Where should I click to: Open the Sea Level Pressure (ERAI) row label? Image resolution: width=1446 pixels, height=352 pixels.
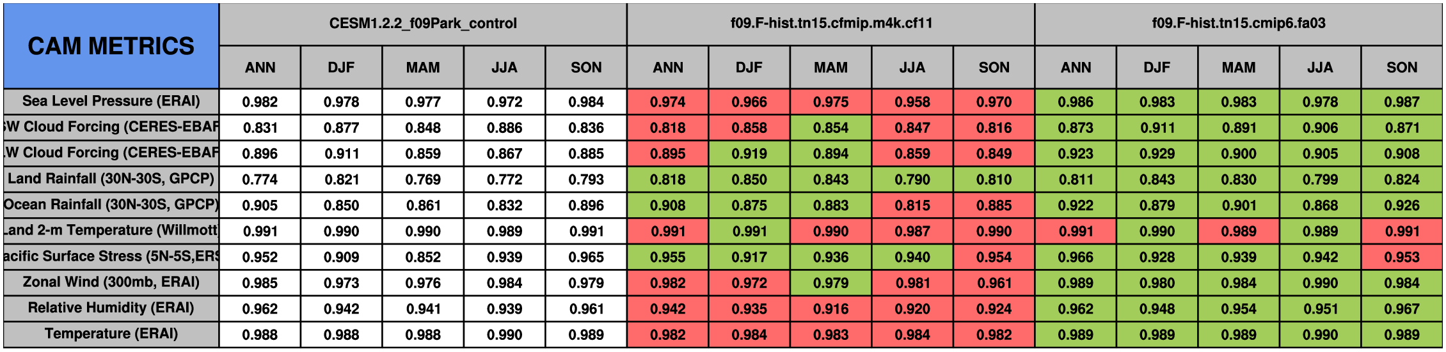(x=111, y=102)
